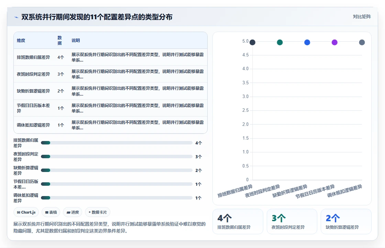Image resolution: width=385 pixels, height=248 pixels.
Task: Click the 排班数据归属差异 progress bar
Action: 117,143
